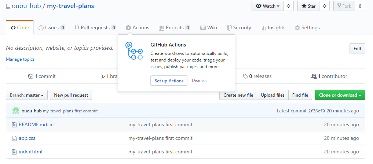Viewport: 373px width, 164px height.
Task: Click the Manage topics link
Action: (20, 59)
